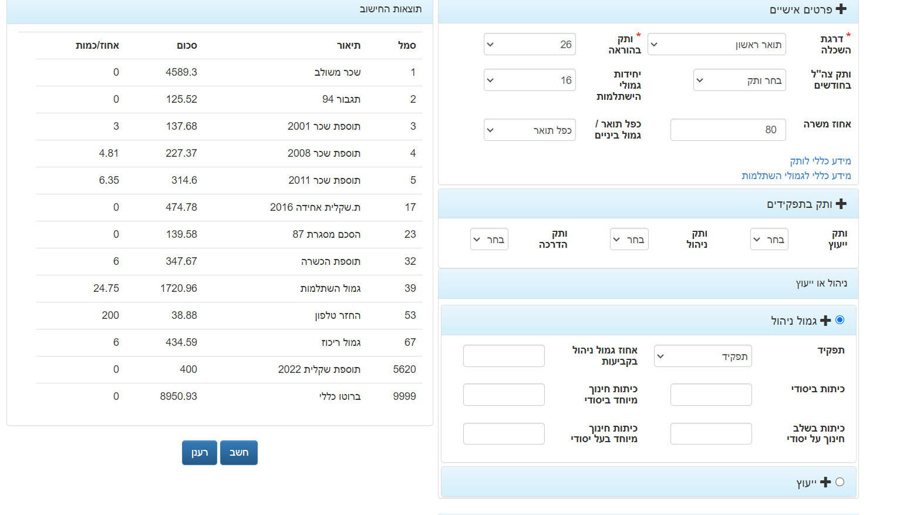Click the amount 1720.96 in the results
Viewport: 900px width, 515px height.
click(x=179, y=288)
